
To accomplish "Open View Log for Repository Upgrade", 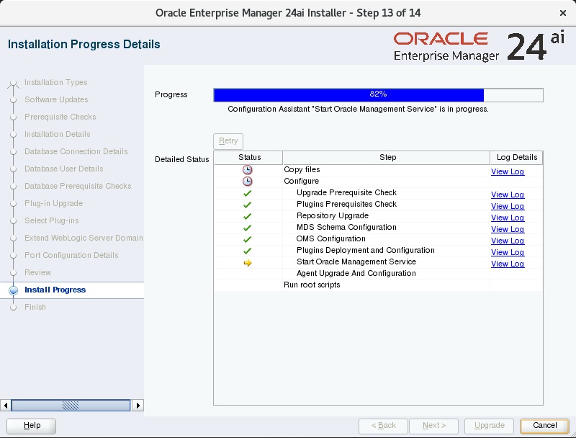I will 508,218.
